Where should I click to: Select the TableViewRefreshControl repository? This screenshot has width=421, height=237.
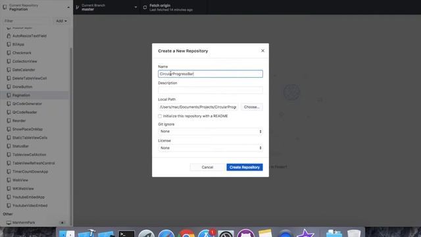[35, 163]
